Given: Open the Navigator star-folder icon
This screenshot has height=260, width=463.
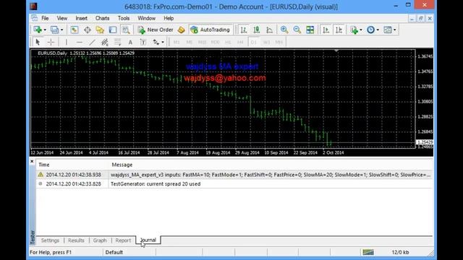Looking at the screenshot, I should [x=100, y=30].
